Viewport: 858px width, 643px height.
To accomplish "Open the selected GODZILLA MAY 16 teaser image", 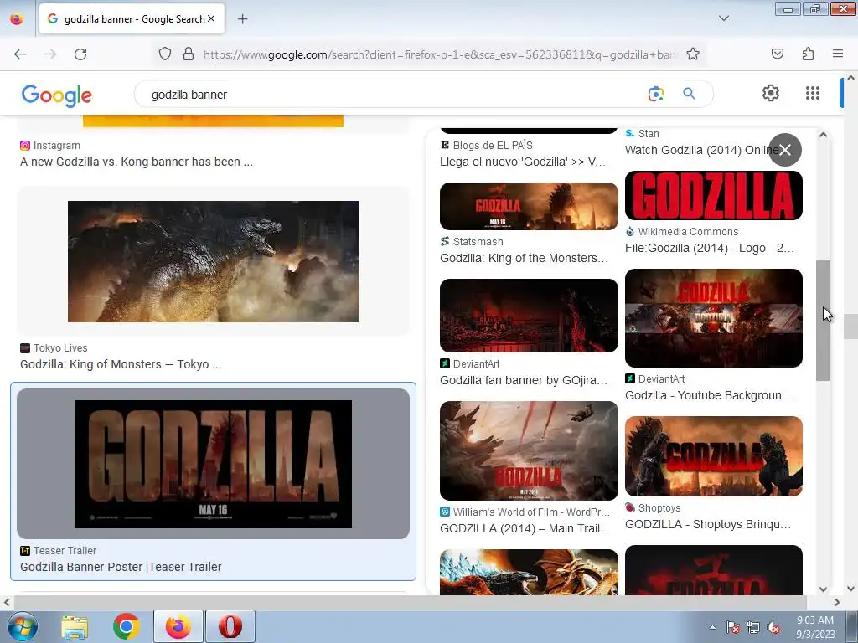I will coord(214,464).
